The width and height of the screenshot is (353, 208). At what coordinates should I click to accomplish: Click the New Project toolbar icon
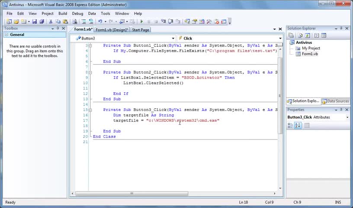[9, 21]
